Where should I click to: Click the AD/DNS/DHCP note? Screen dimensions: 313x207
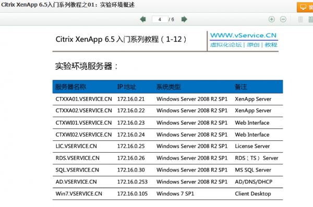pyautogui.click(x=254, y=182)
